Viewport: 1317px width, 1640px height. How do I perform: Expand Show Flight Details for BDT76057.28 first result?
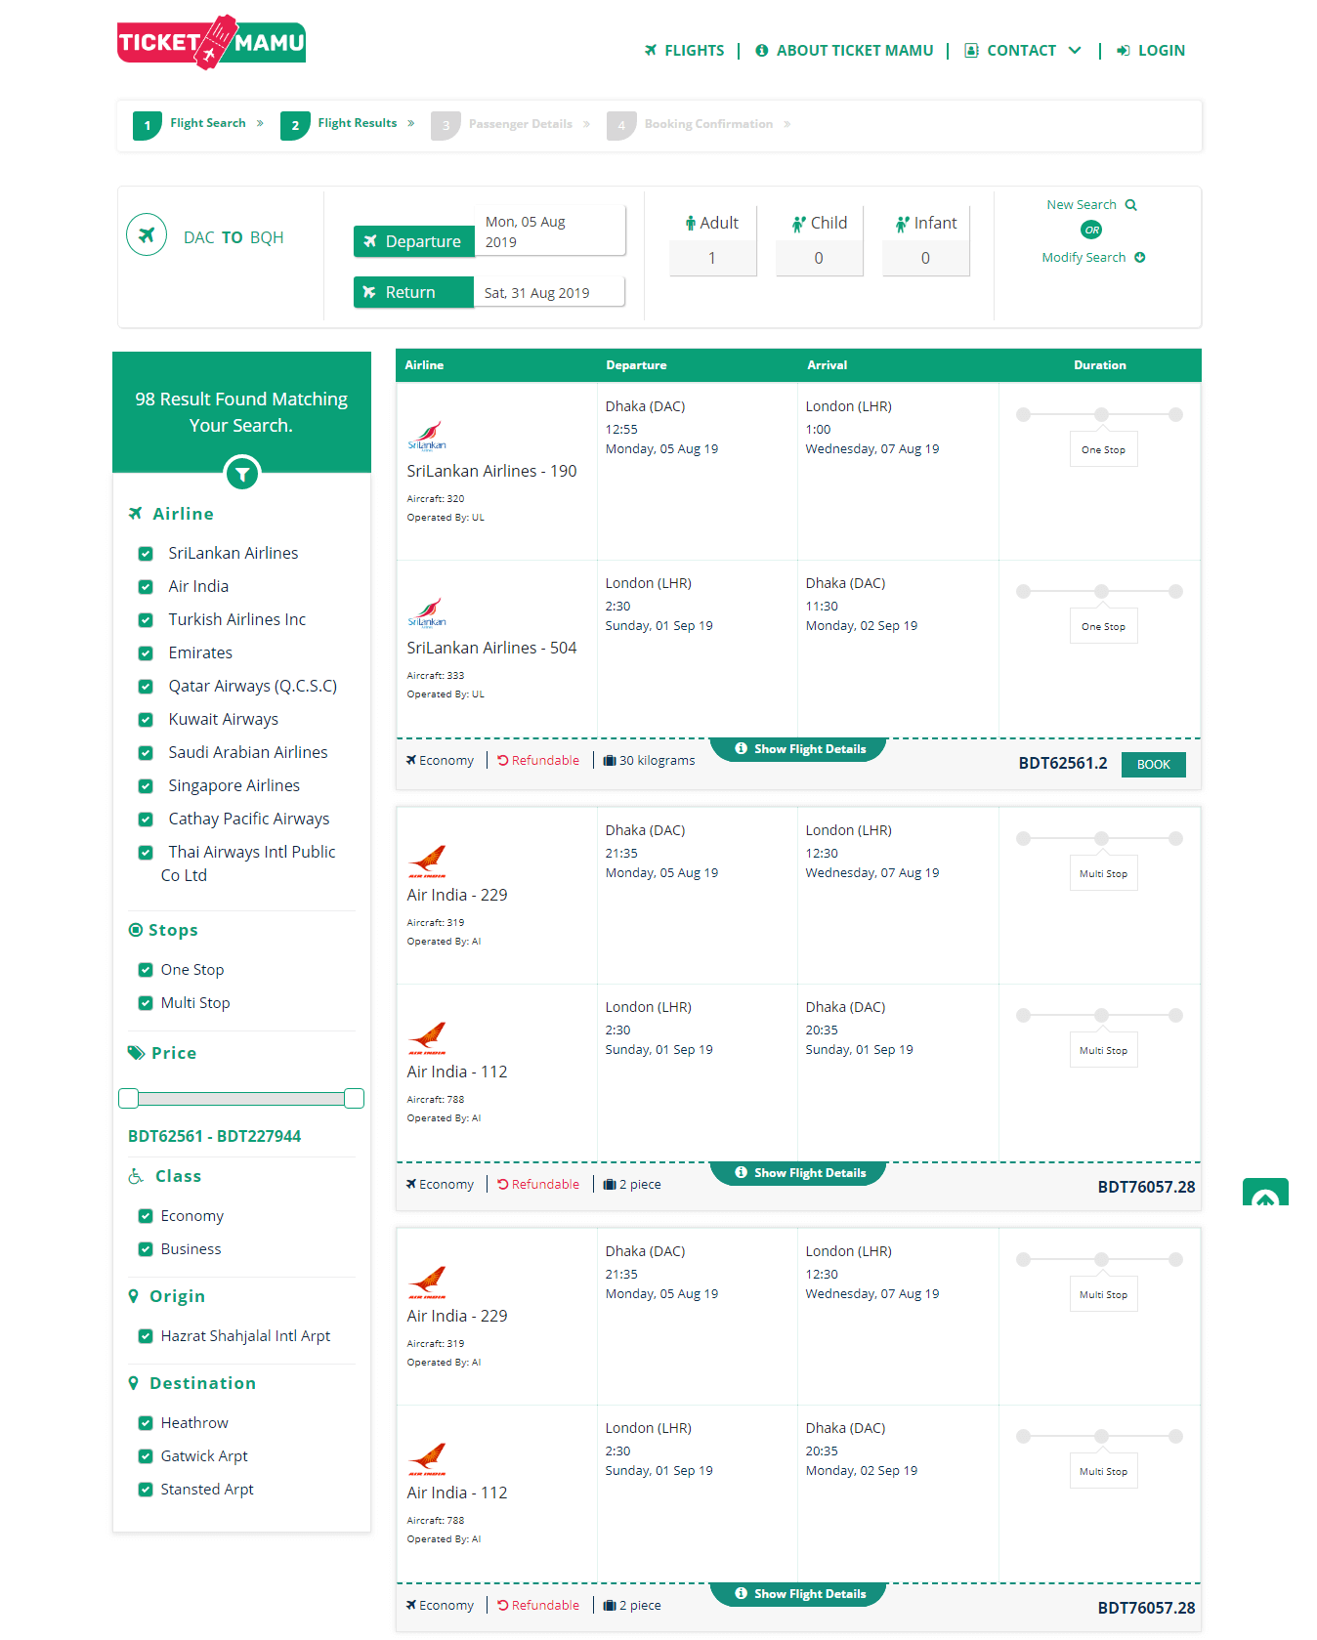799,1173
